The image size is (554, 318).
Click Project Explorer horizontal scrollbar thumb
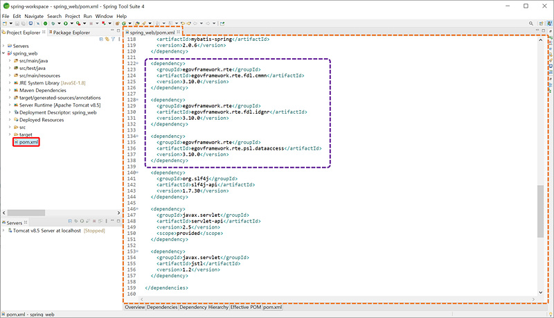coord(26,213)
